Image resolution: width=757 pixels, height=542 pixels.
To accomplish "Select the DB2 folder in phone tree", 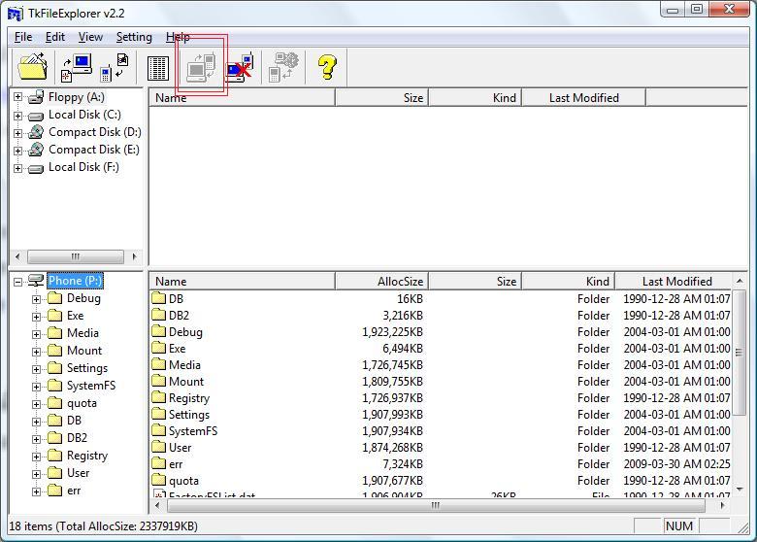I will [x=78, y=438].
